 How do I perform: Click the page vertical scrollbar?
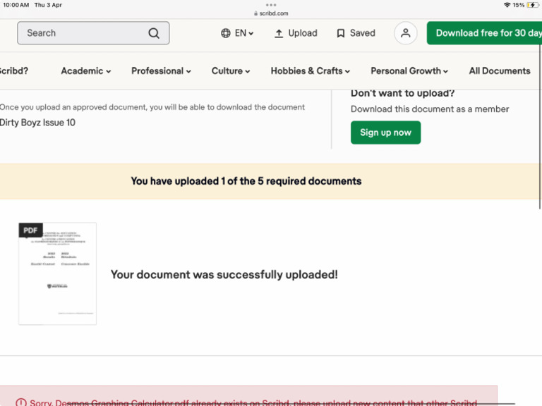(x=540, y=126)
